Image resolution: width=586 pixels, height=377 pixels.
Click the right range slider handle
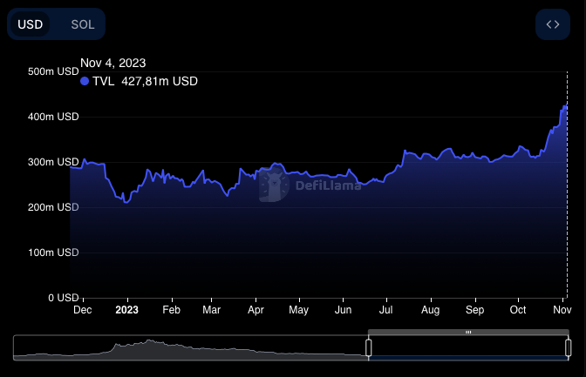tap(568, 348)
